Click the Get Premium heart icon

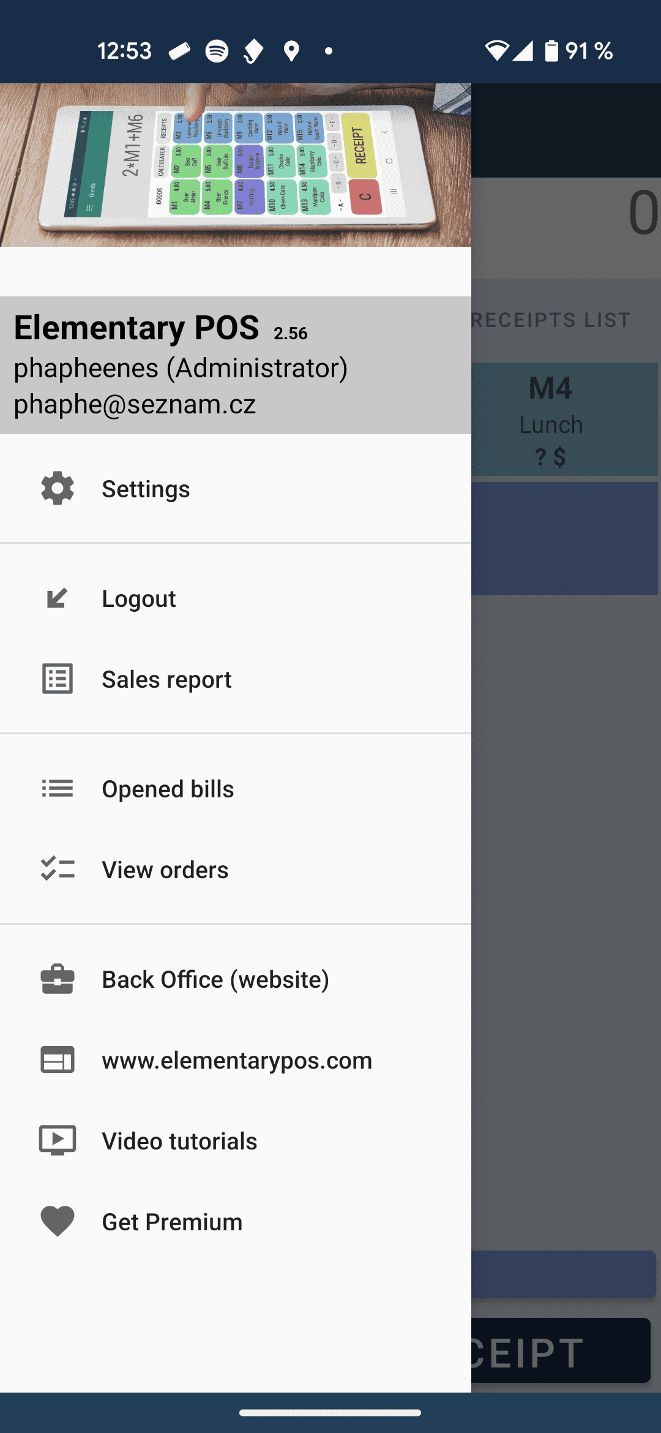pyautogui.click(x=56, y=1221)
